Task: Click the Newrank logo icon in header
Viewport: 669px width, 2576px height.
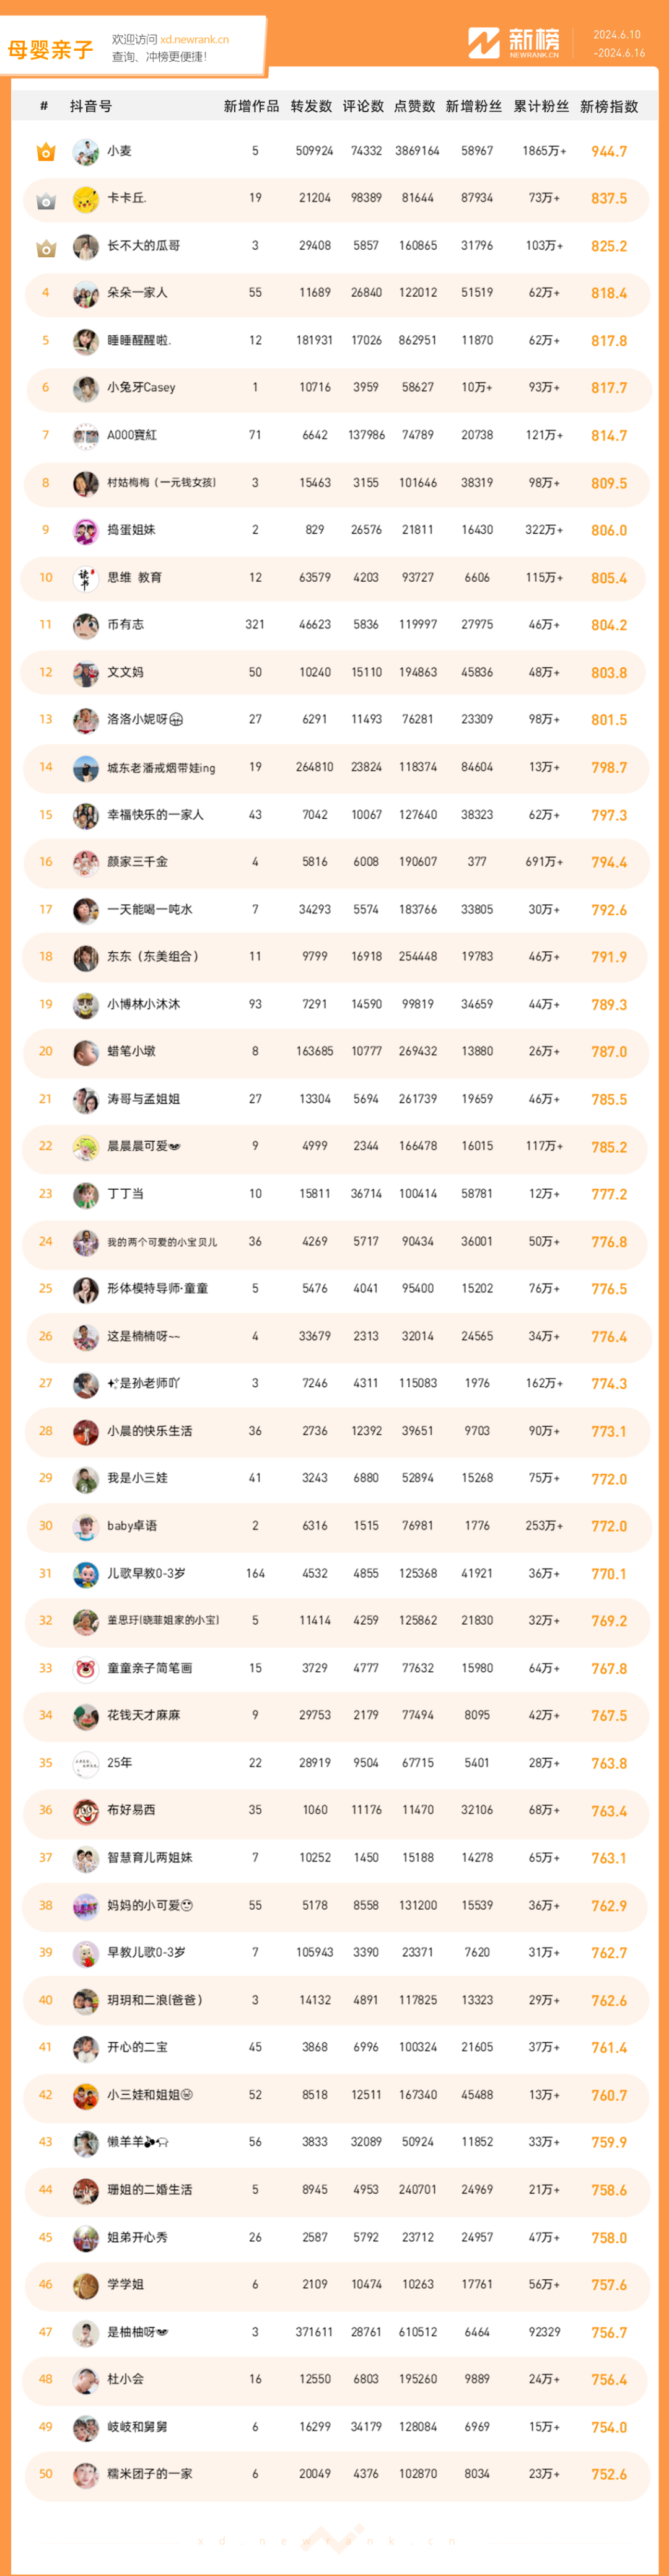Action: (x=484, y=43)
